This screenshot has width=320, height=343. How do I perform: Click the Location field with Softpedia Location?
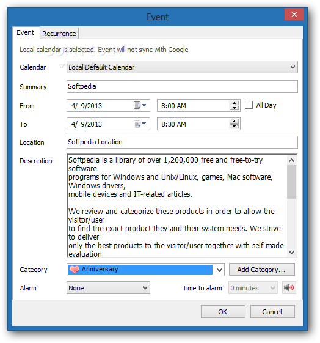(182, 142)
